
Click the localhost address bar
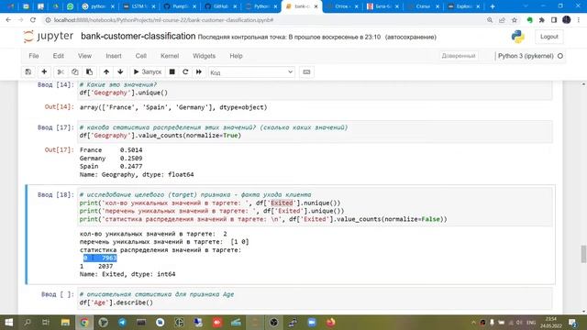[x=262, y=20]
